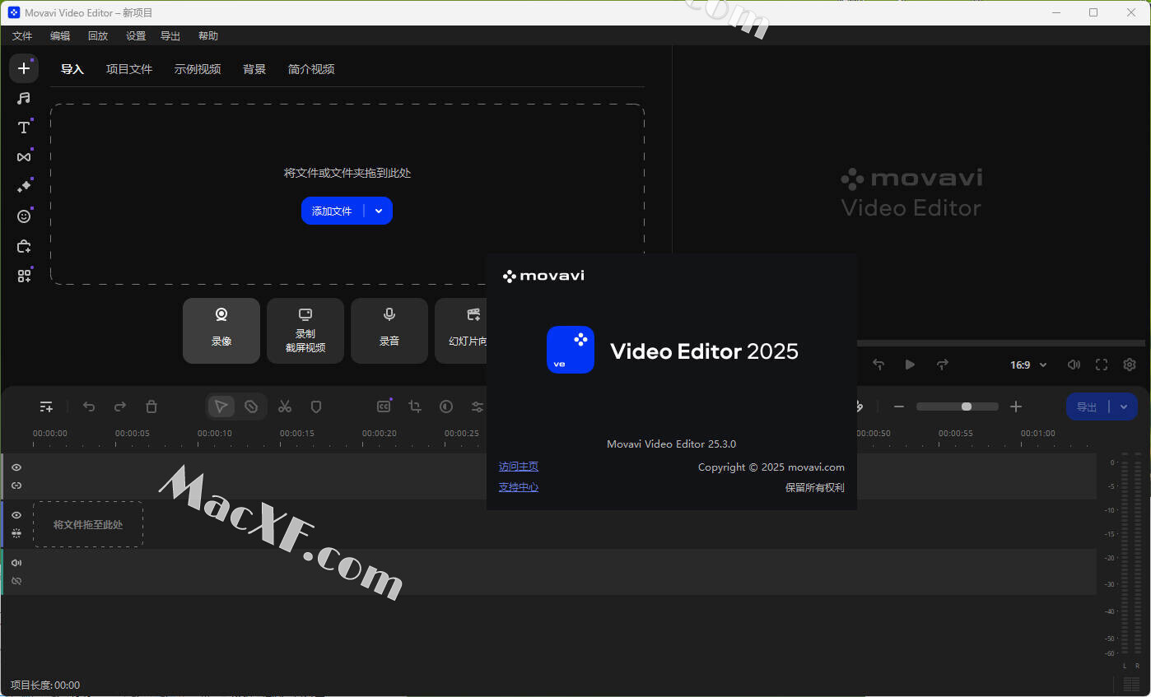1151x697 pixels.
Task: Open the Import (plus) sidebar tab
Action: [x=24, y=68]
